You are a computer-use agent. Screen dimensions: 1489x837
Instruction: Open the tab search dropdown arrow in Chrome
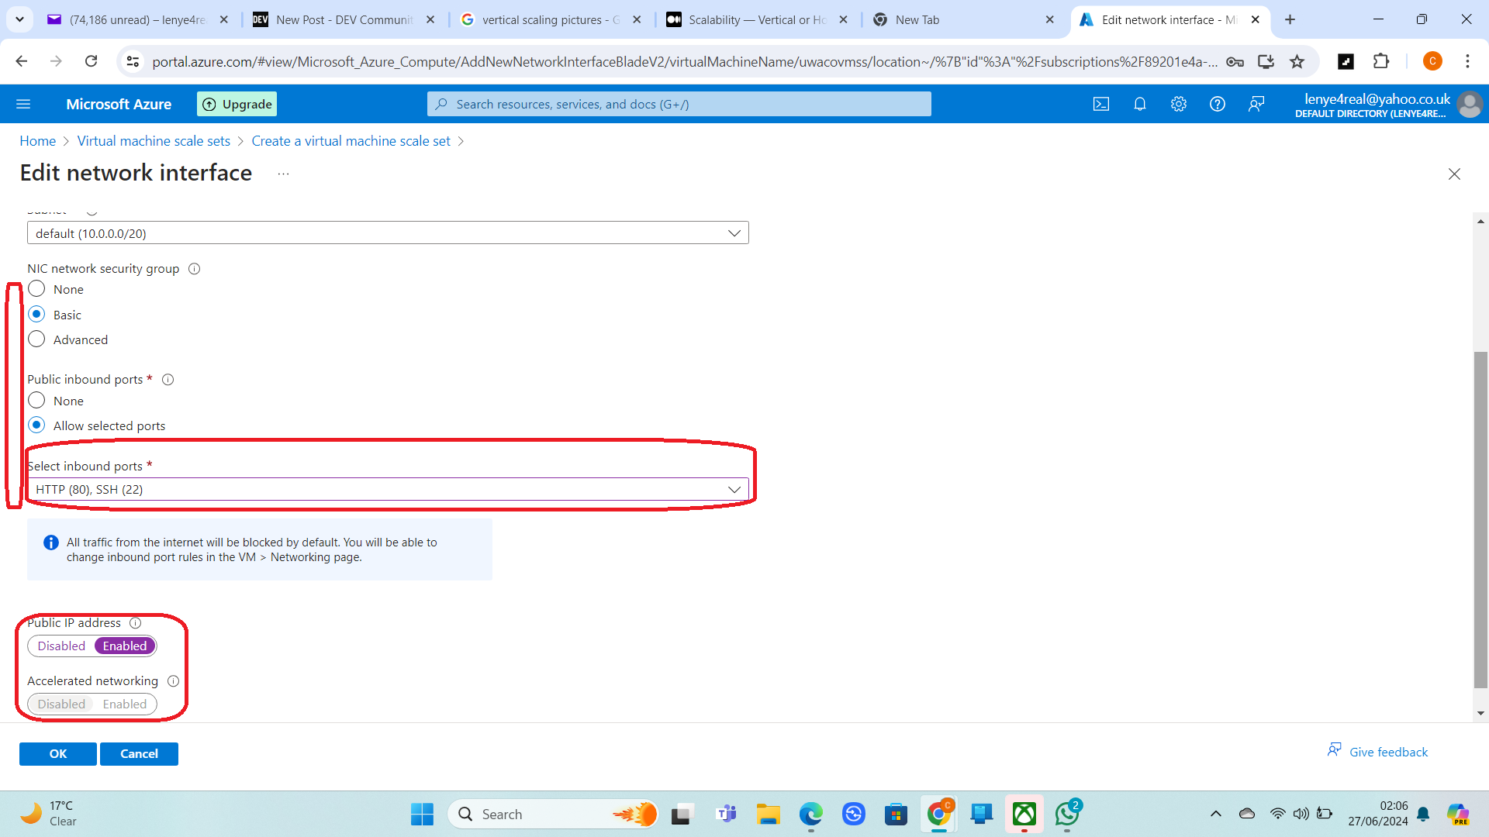(x=19, y=19)
